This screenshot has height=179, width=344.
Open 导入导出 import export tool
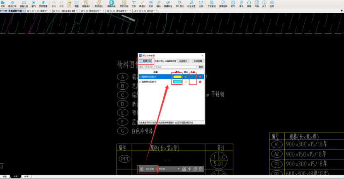point(180,4)
